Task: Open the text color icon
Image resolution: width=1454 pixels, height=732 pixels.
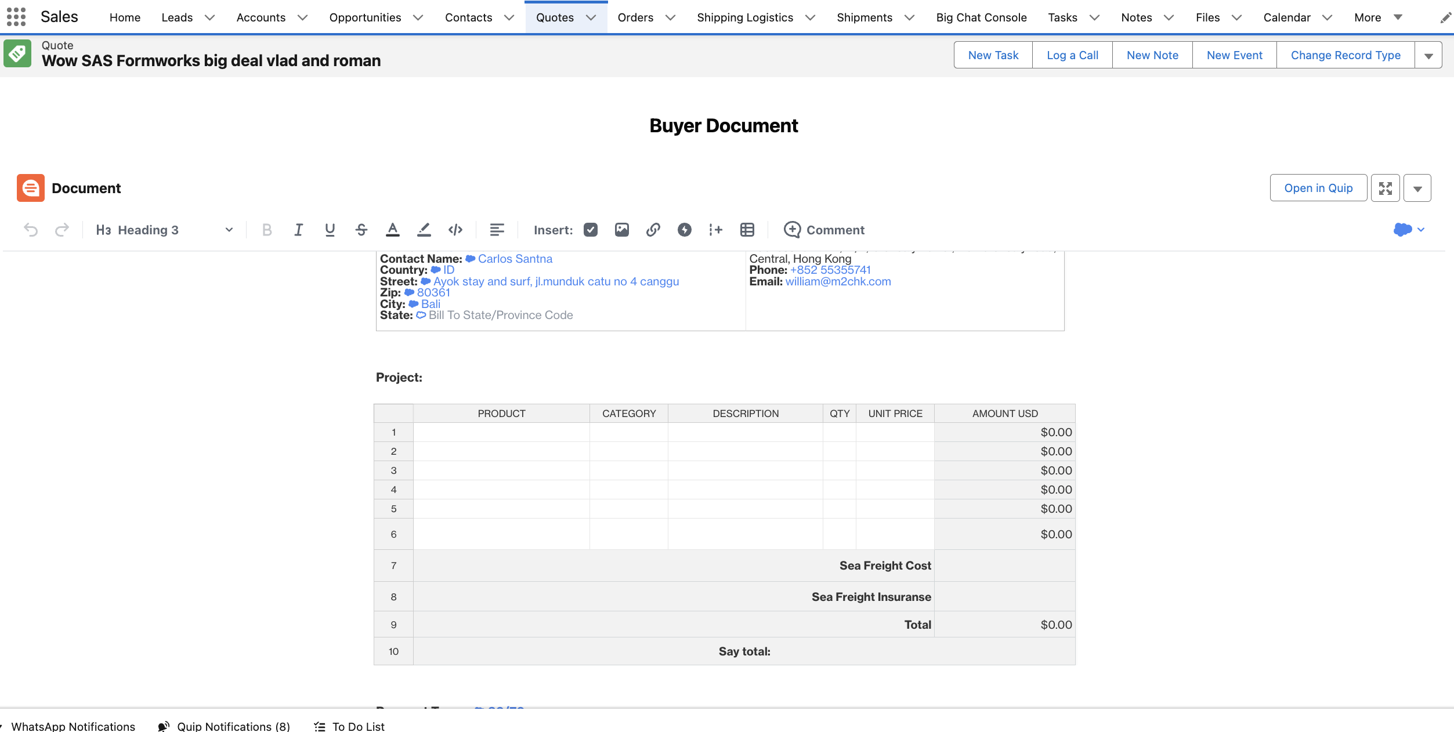Action: click(x=393, y=230)
